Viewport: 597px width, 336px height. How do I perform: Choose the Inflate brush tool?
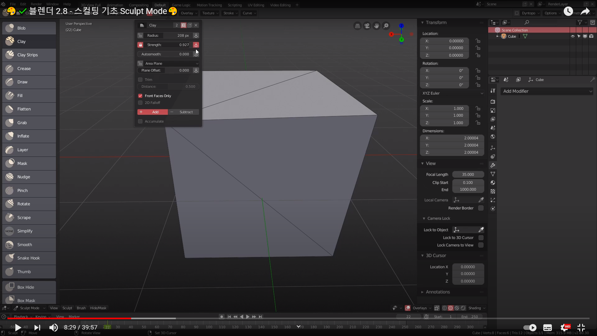click(29, 136)
